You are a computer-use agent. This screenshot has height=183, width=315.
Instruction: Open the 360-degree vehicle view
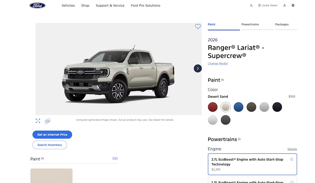[48, 121]
